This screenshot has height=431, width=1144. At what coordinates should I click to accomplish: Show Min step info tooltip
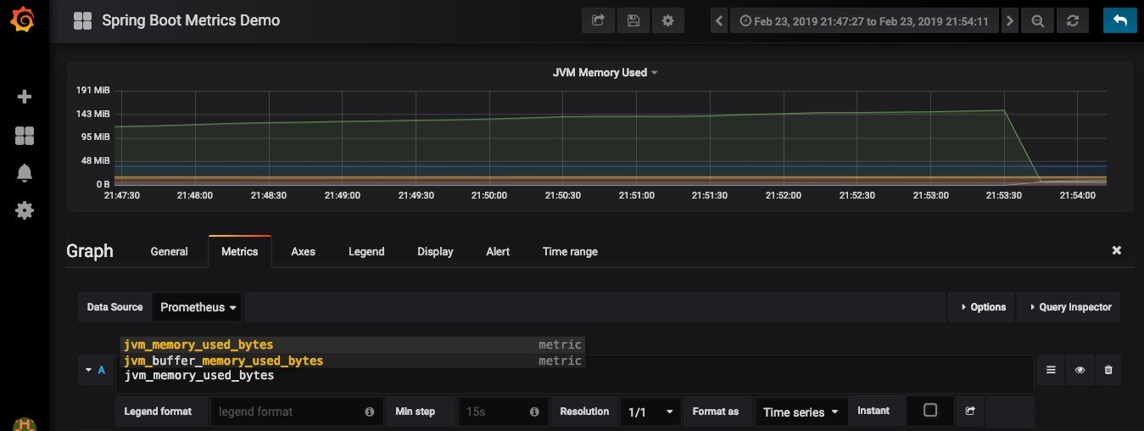[534, 411]
